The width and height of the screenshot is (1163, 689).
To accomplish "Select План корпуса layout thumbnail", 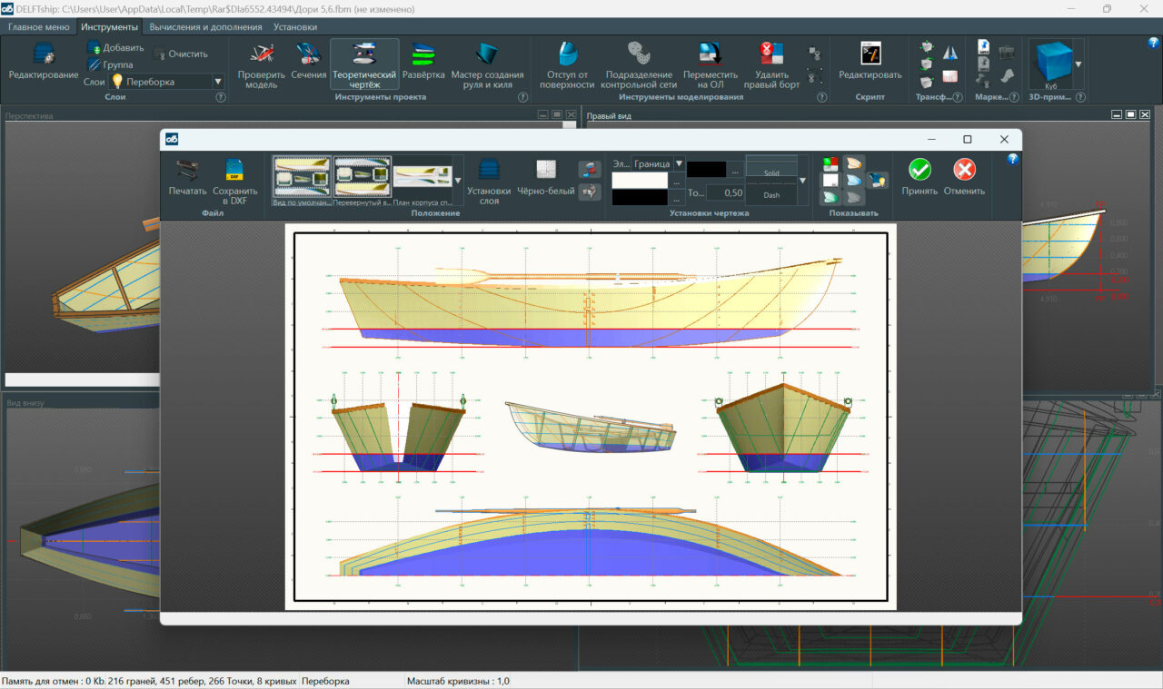I will (x=422, y=182).
